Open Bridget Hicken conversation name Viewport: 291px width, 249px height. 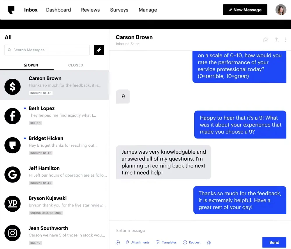click(46, 138)
